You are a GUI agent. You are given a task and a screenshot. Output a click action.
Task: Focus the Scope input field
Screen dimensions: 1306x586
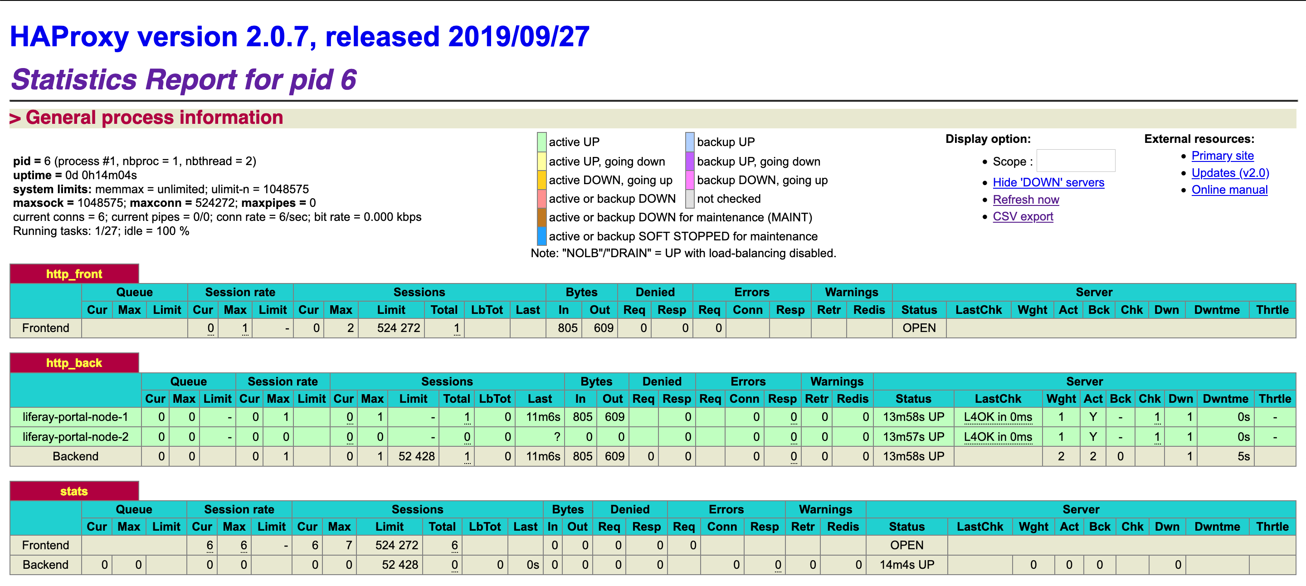[1075, 161]
